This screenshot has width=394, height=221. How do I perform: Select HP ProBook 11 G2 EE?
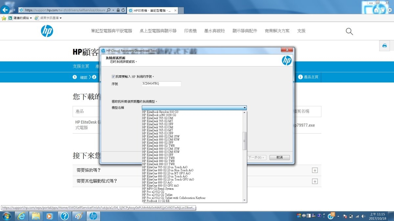156,201
